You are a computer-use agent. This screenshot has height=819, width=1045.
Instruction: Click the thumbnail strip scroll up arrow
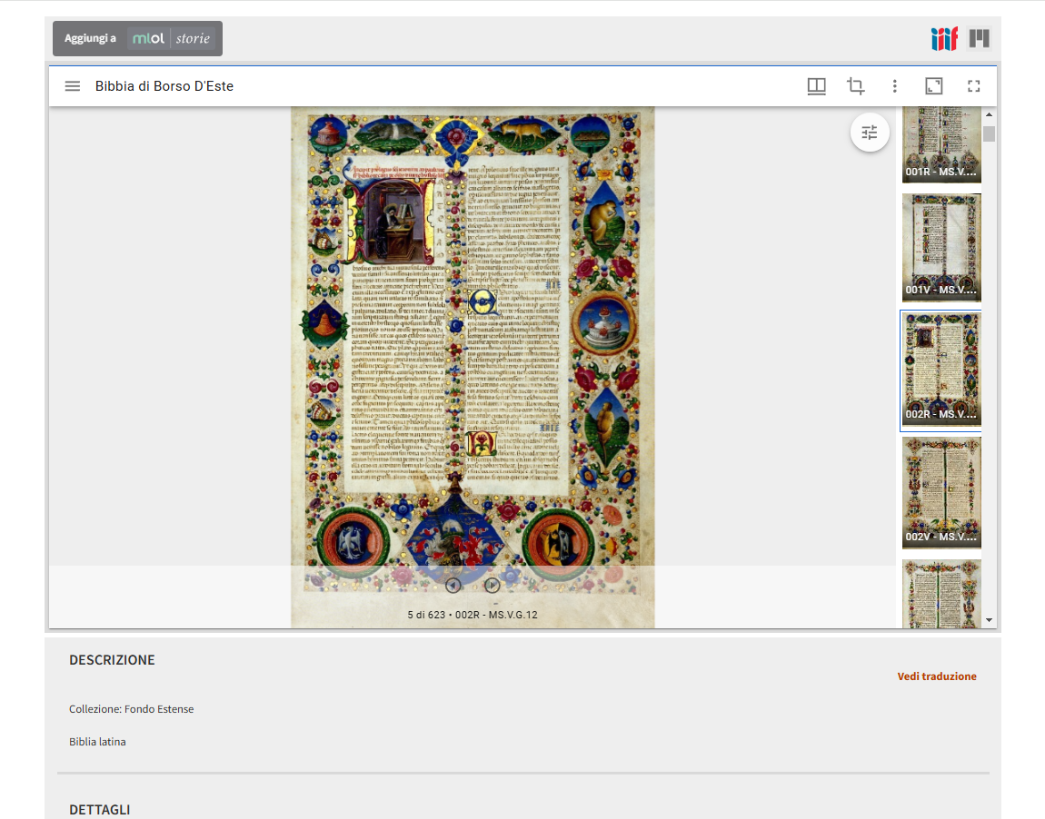(x=989, y=114)
